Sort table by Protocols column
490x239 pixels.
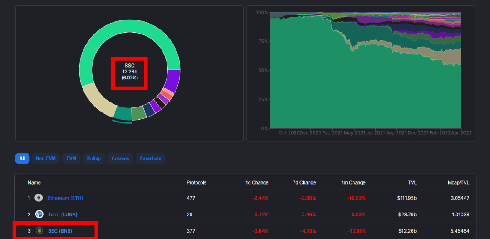[x=196, y=182]
